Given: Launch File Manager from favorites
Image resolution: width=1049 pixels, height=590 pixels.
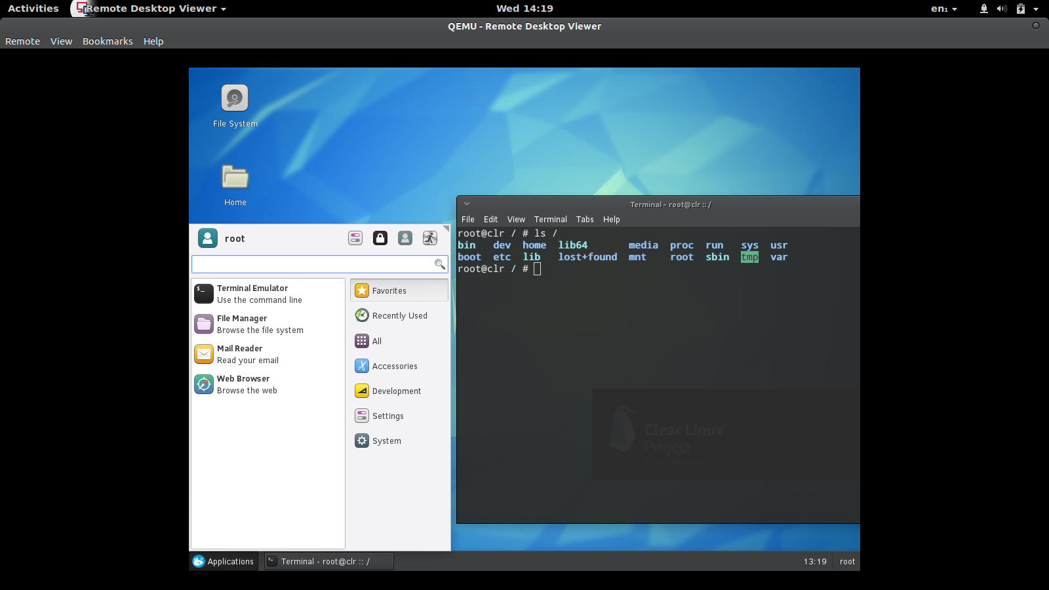Looking at the screenshot, I should point(267,324).
